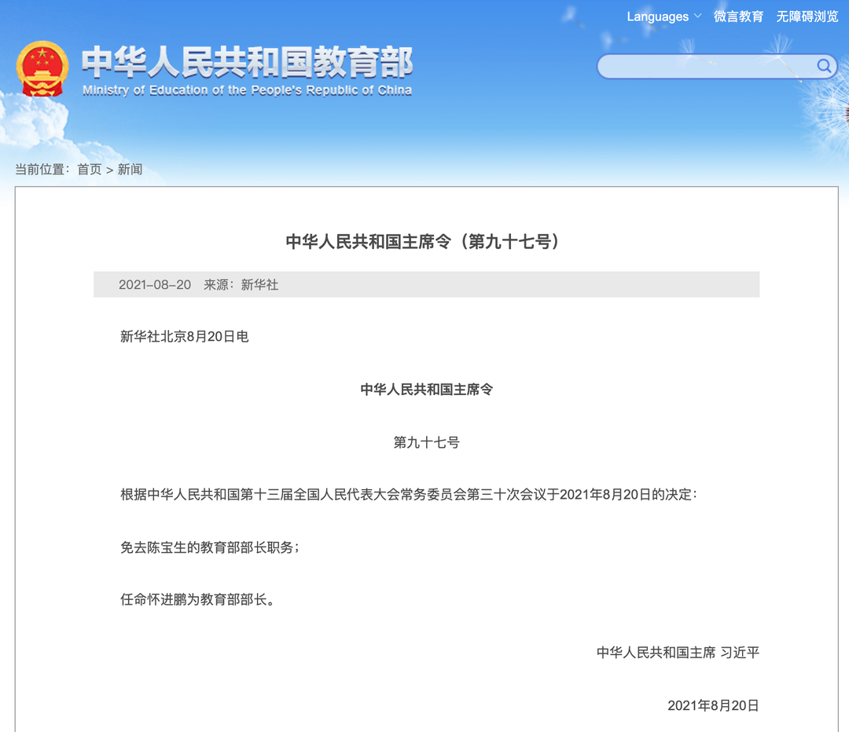The image size is (849, 732).
Task: Click the article headline 中华人民共和国主席令（第九十七号）
Action: click(x=426, y=241)
